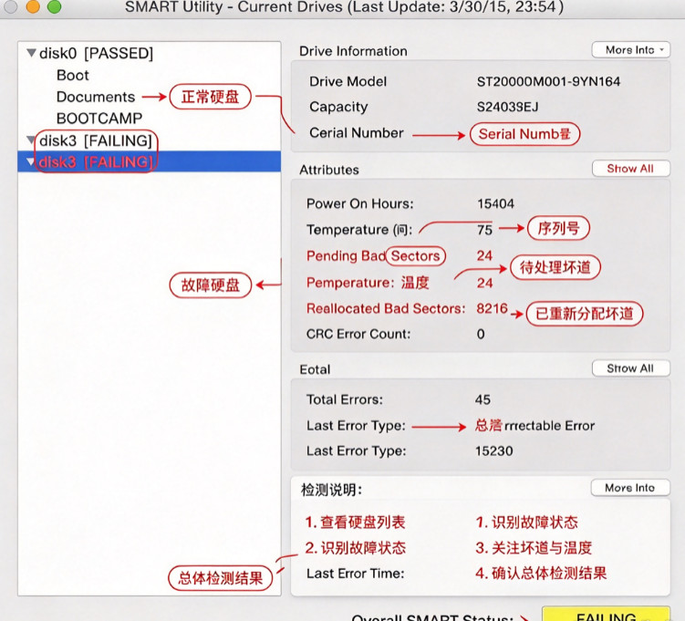Click the step 4. 确认总体检测结果
Viewport: 685px width, 621px height.
(541, 574)
